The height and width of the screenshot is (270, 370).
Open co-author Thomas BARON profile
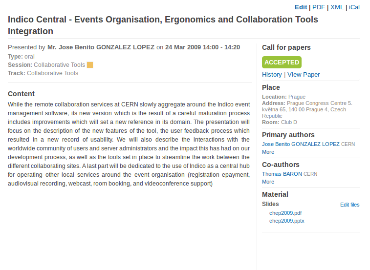pyautogui.click(x=282, y=174)
